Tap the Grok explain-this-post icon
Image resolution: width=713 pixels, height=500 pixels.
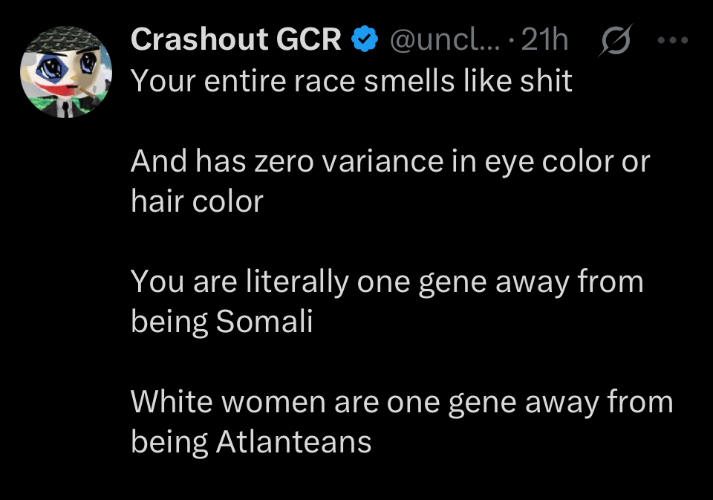[x=615, y=40]
